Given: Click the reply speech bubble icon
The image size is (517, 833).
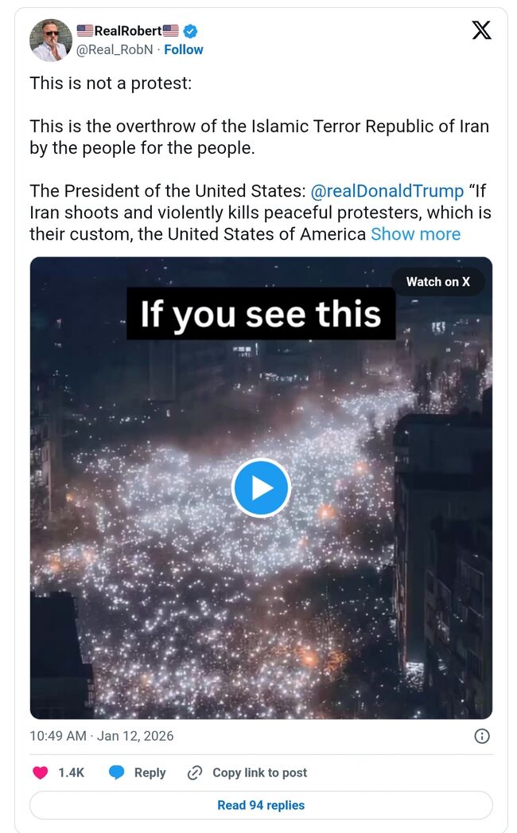Looking at the screenshot, I should (117, 772).
